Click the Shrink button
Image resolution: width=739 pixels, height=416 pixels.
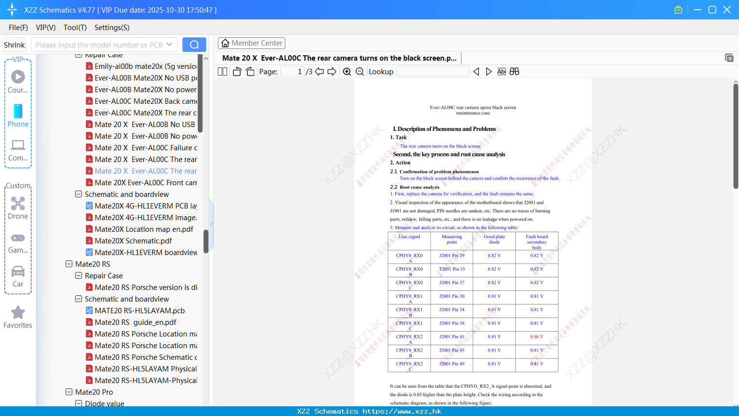[x=15, y=45]
